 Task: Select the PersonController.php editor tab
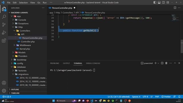point(62,8)
